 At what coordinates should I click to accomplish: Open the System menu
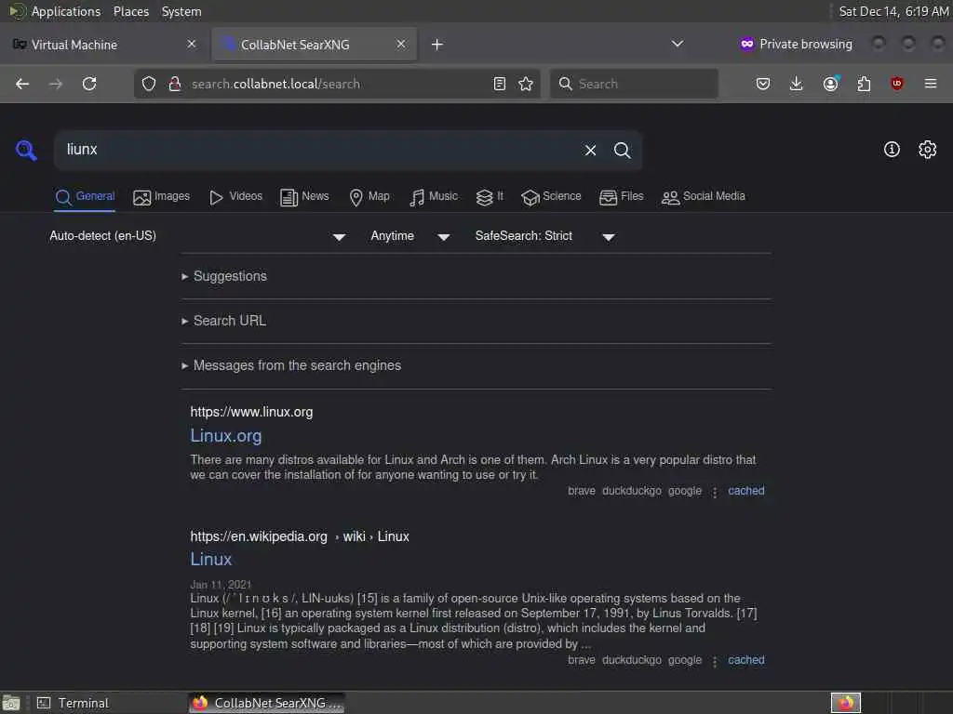coord(181,11)
